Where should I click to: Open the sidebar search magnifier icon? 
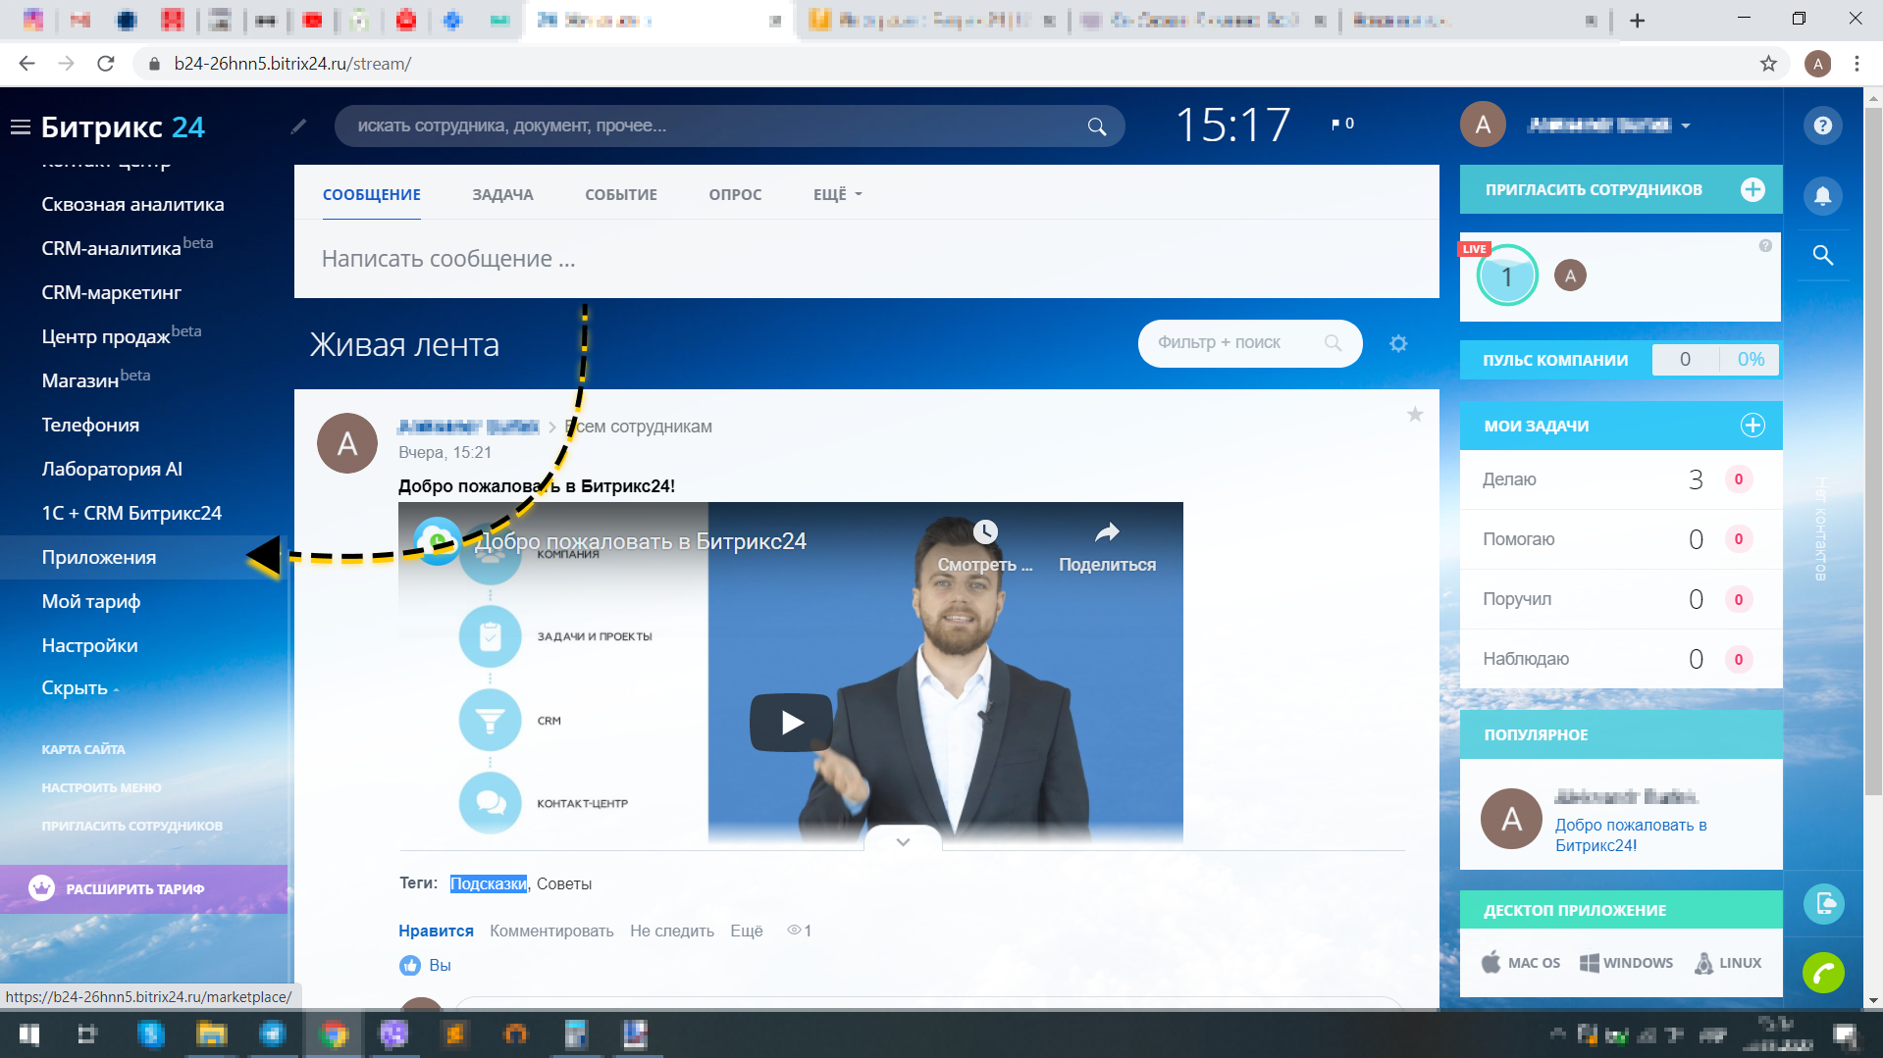pos(1822,256)
